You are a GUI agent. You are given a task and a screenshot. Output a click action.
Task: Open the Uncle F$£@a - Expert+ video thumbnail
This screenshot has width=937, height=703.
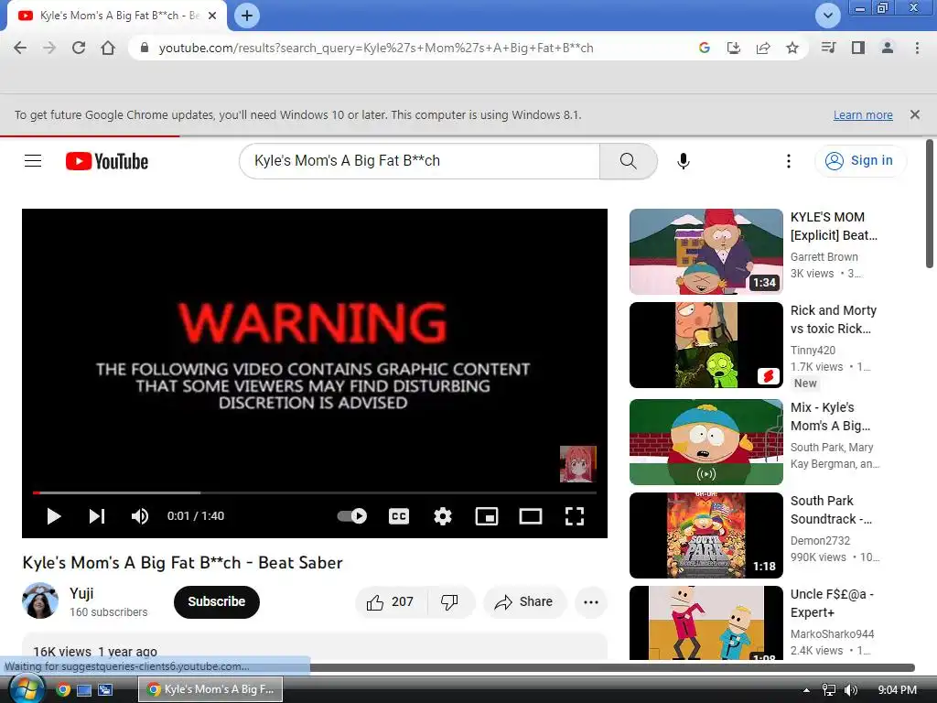point(706,622)
